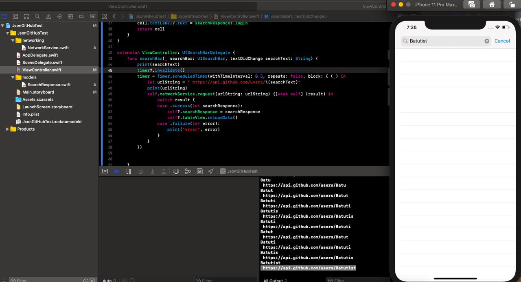Click ViewController.swift breadcrumb
521x282 pixels.
click(x=237, y=16)
